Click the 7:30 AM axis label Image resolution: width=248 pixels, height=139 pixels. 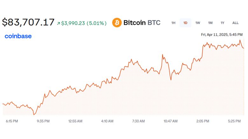click(x=138, y=121)
